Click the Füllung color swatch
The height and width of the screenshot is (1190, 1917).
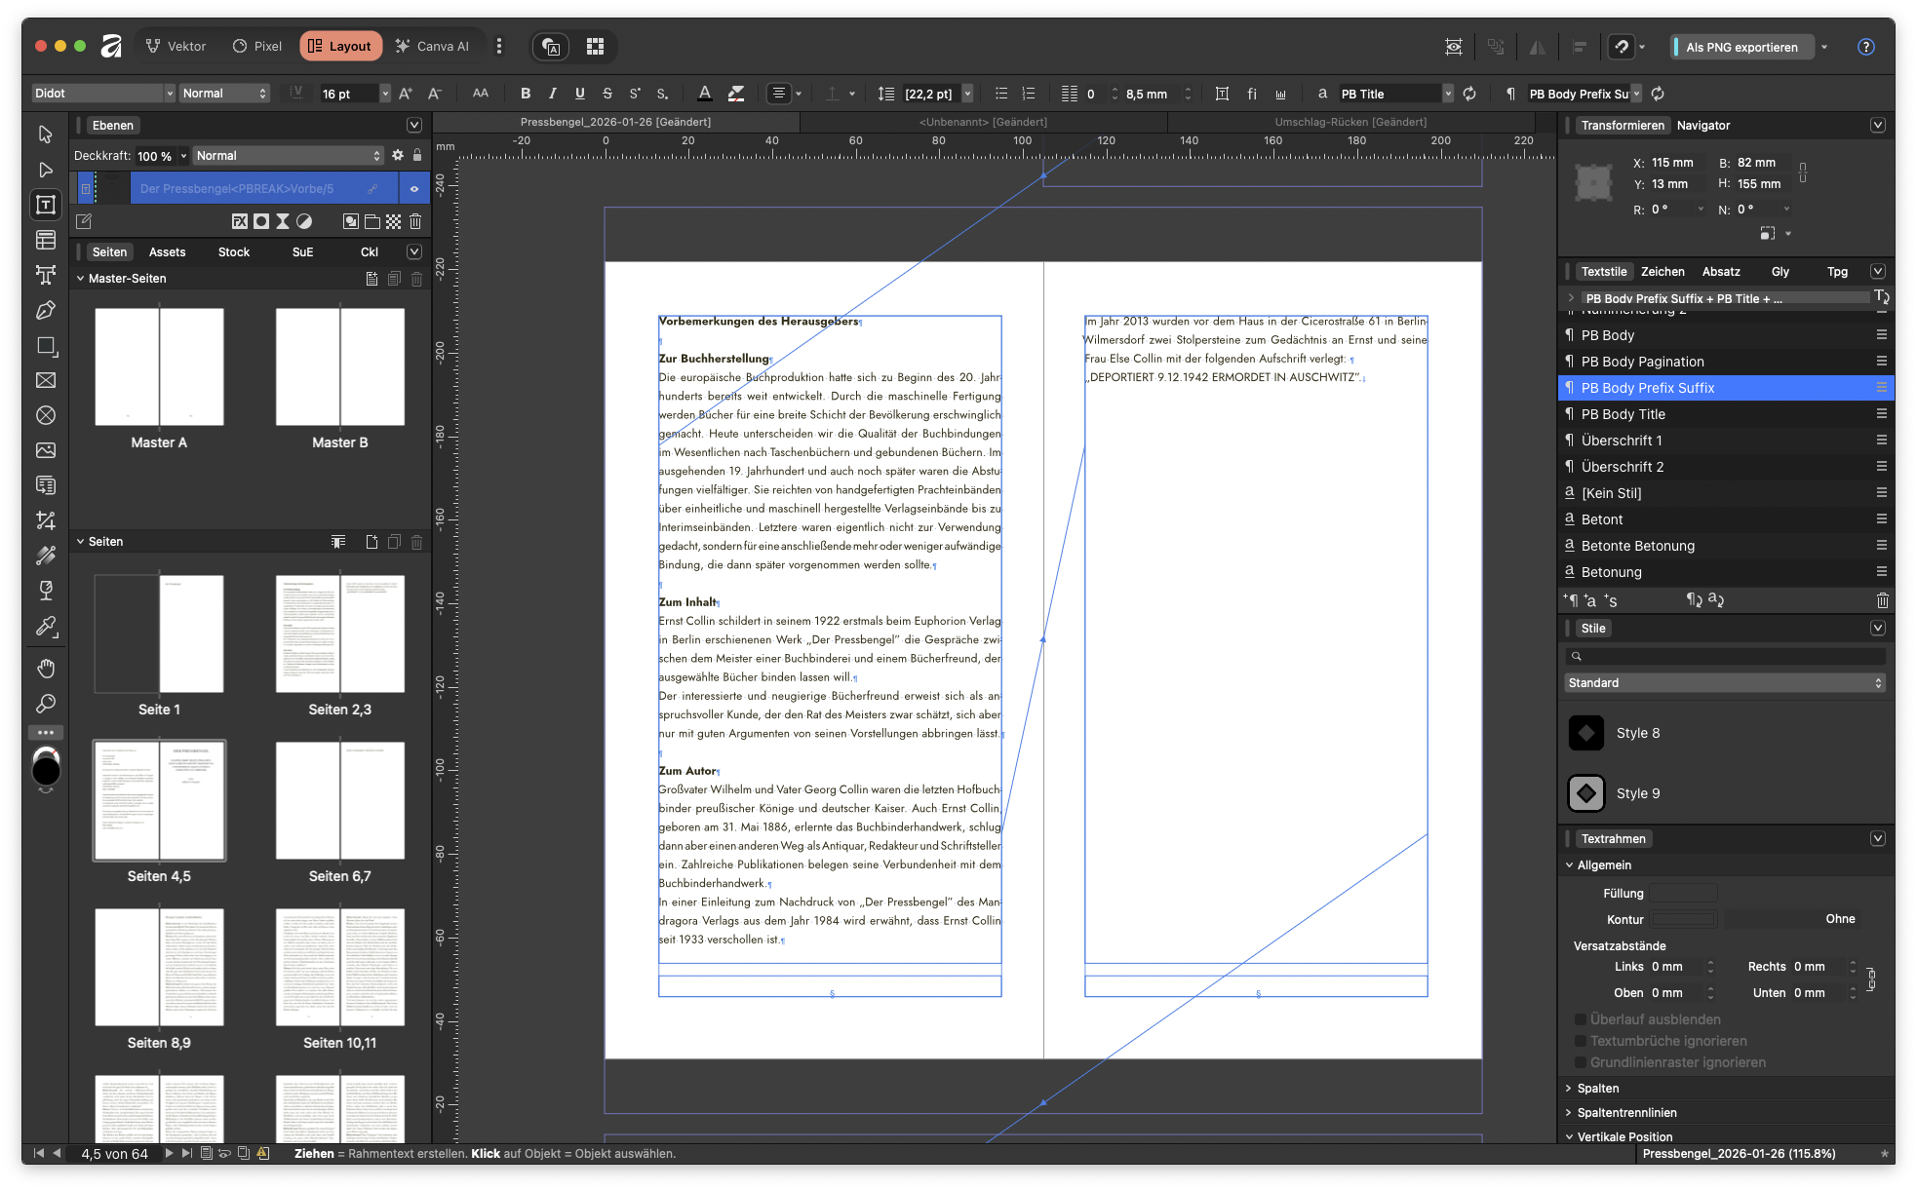1683,894
